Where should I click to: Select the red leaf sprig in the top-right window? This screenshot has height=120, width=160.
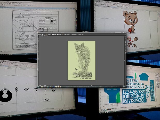129,45
